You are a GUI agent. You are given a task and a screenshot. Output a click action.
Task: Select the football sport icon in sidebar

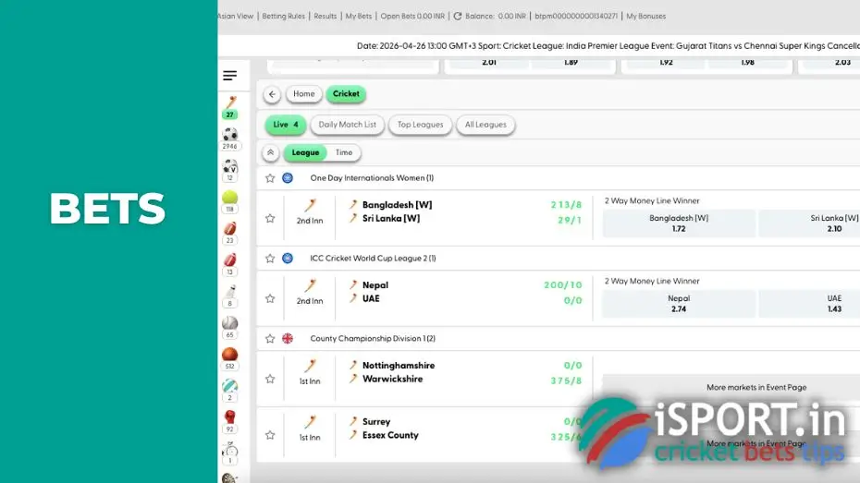pyautogui.click(x=230, y=136)
